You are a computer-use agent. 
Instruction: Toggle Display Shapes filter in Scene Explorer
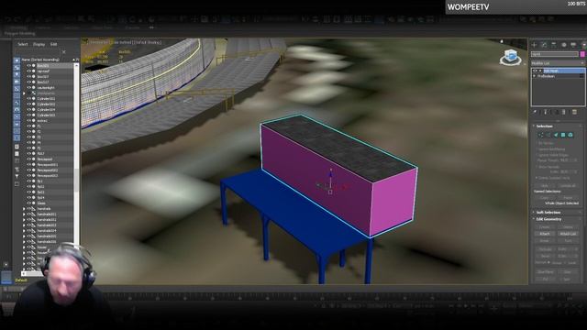click(17, 68)
